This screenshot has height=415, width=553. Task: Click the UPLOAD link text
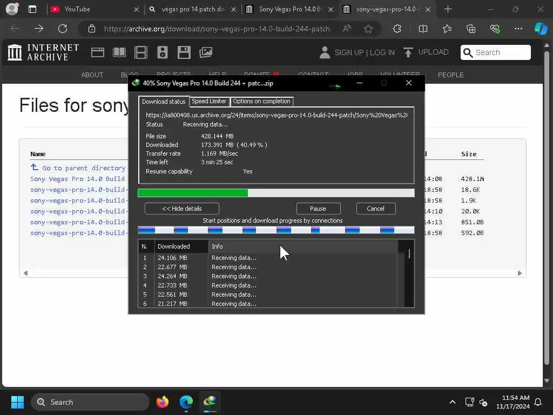point(434,52)
